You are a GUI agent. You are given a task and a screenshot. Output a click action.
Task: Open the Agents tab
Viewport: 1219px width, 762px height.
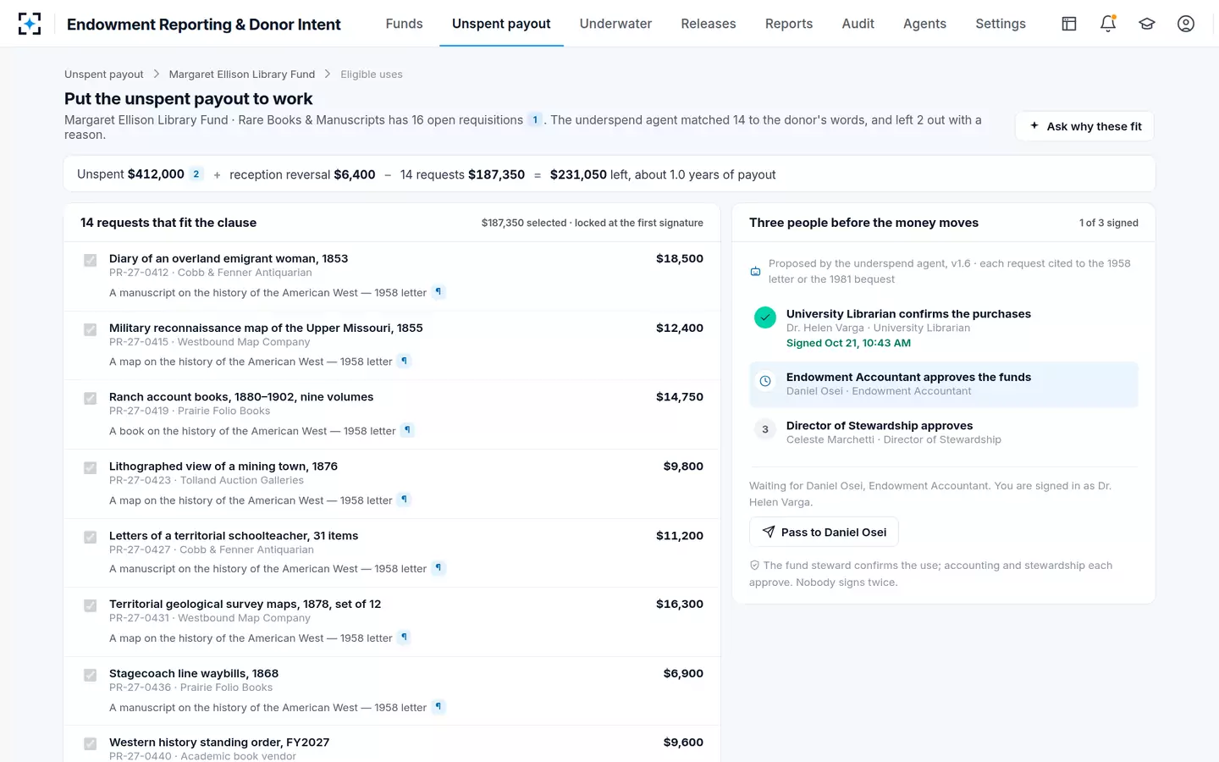pos(924,24)
